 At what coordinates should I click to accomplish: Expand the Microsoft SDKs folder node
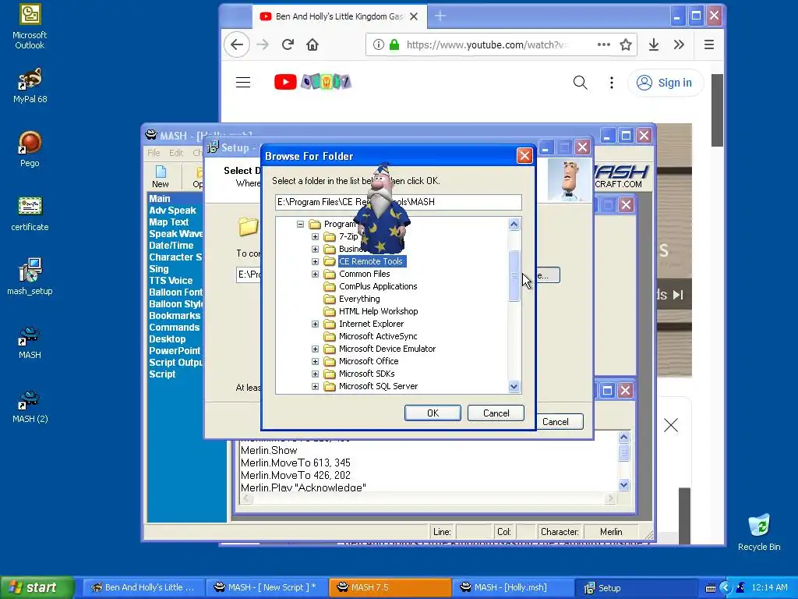tap(315, 374)
